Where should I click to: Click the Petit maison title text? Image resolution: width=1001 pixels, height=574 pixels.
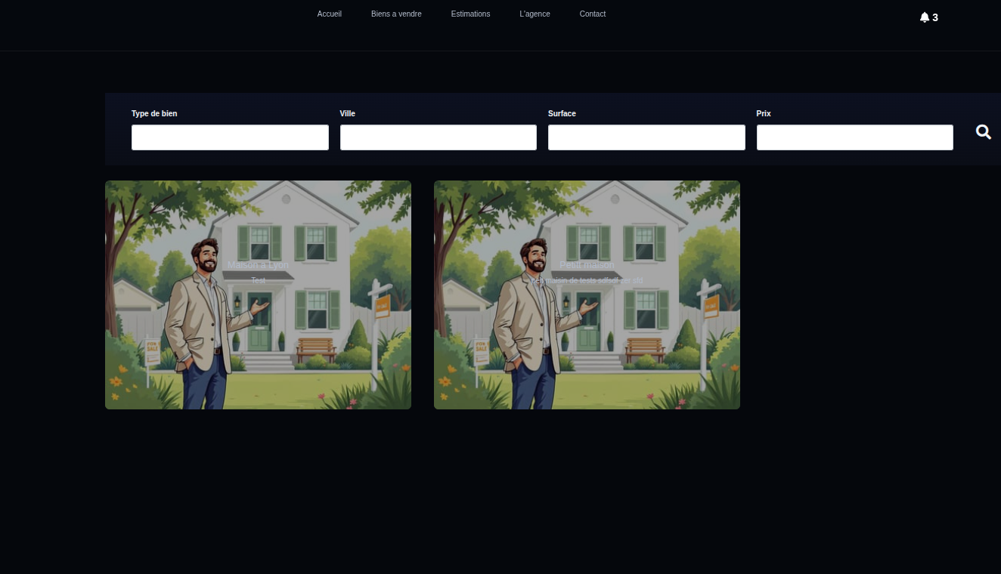pyautogui.click(x=587, y=264)
